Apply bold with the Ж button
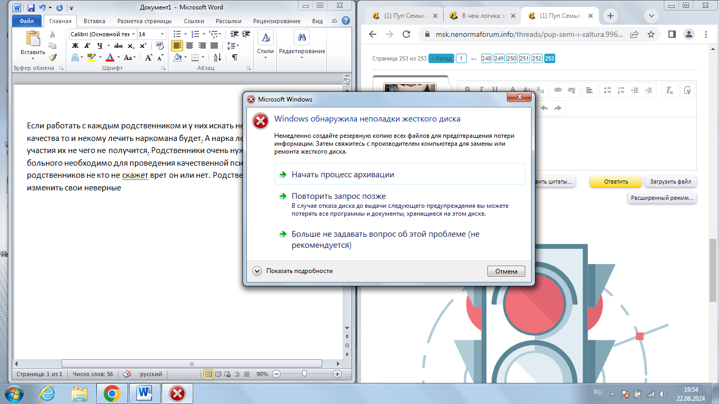 point(75,46)
